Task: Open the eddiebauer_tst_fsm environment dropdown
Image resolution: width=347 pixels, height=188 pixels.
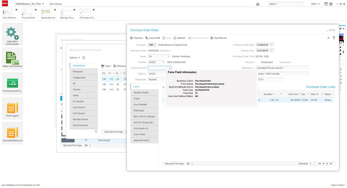Action: coord(29,4)
